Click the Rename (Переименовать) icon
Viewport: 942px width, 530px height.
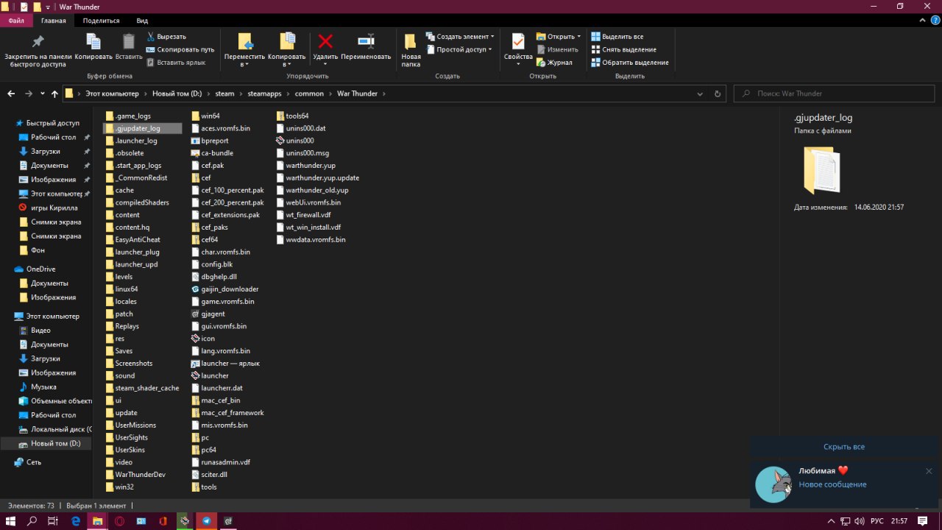(x=366, y=40)
